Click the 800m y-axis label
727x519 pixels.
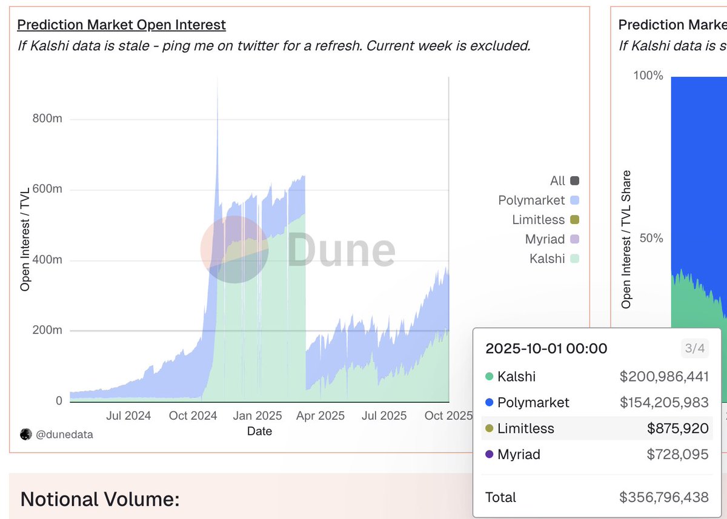(47, 119)
